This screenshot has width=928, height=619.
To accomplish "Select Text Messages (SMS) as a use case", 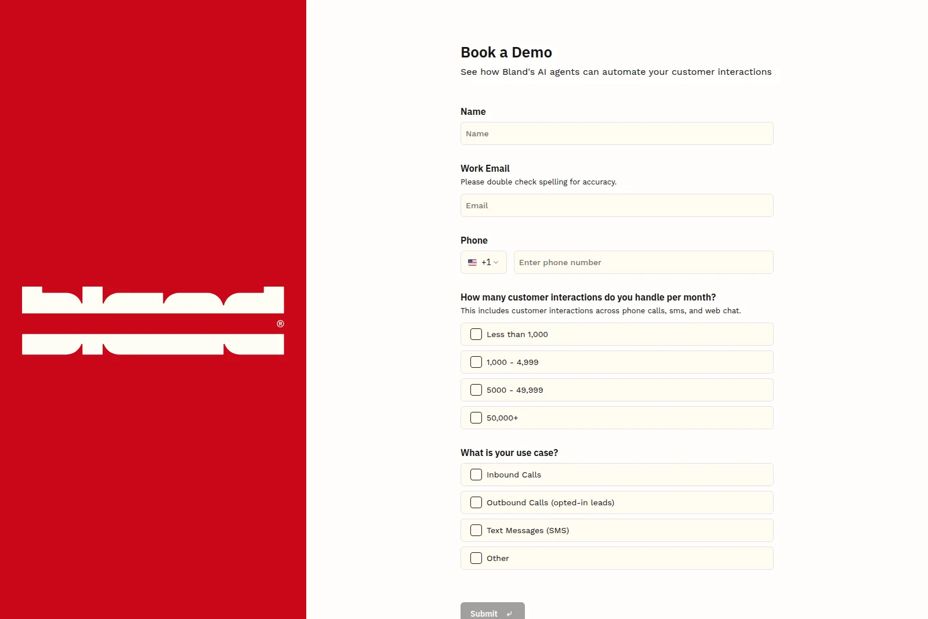I will pyautogui.click(x=476, y=530).
